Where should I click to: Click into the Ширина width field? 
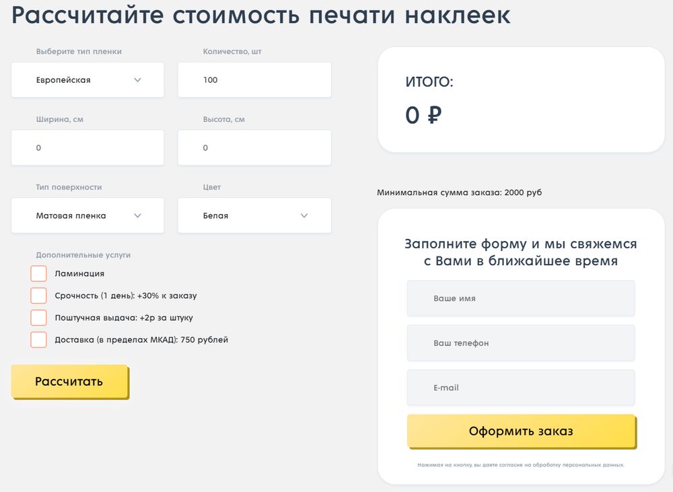coord(87,148)
